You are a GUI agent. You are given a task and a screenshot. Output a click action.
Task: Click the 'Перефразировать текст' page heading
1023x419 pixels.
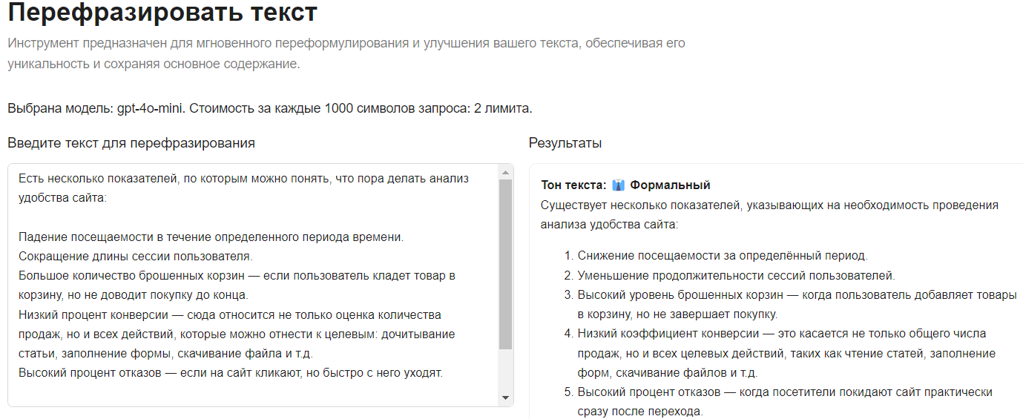click(162, 12)
